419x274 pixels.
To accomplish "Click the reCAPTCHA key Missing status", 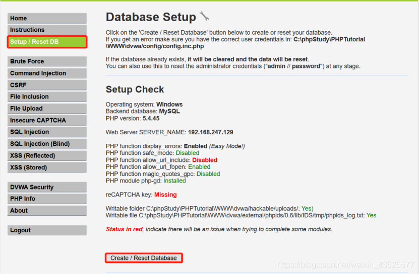I will 165,195.
